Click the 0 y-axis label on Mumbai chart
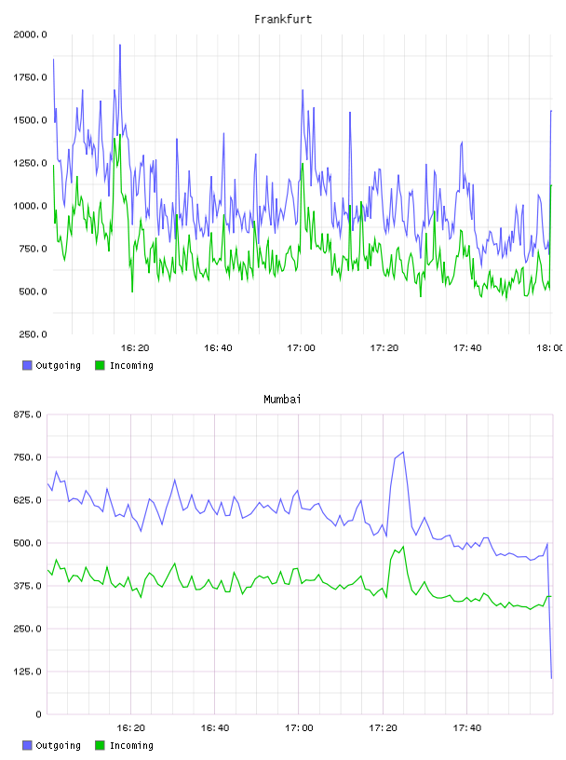566x760 pixels. (38, 714)
